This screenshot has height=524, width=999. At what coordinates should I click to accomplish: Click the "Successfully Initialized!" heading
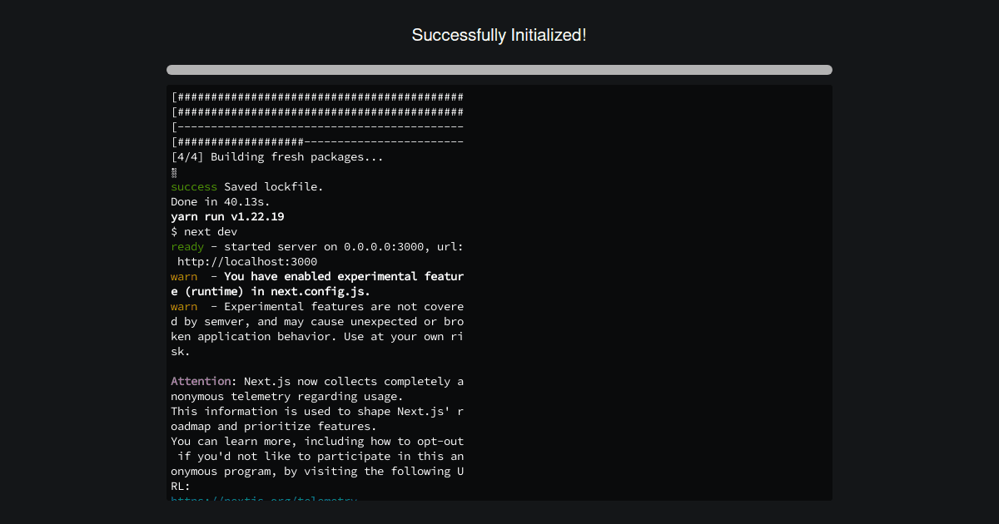pos(499,35)
